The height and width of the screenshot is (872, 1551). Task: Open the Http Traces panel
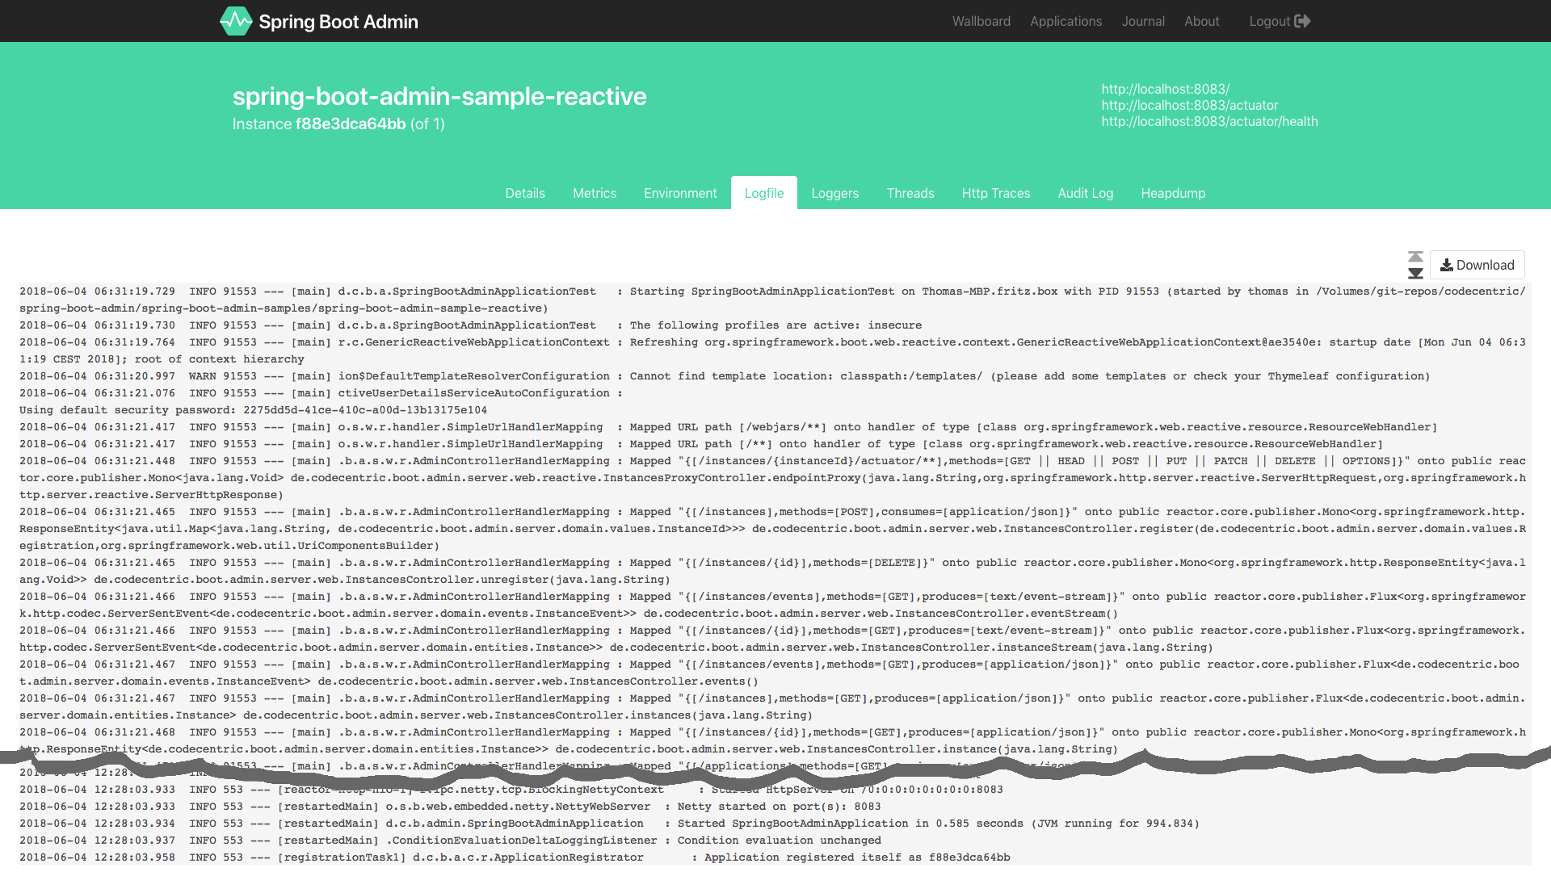pyautogui.click(x=995, y=193)
